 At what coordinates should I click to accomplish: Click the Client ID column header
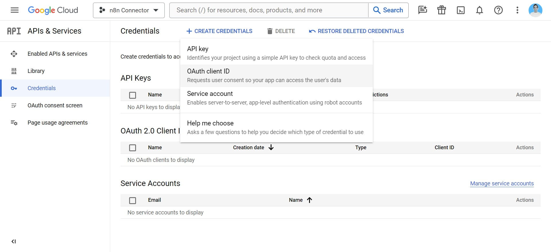444,148
